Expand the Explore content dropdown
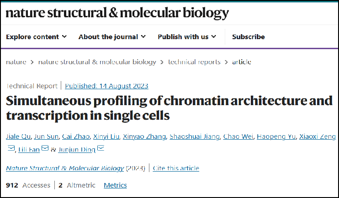Screen dimensions: 339x198 [36, 37]
